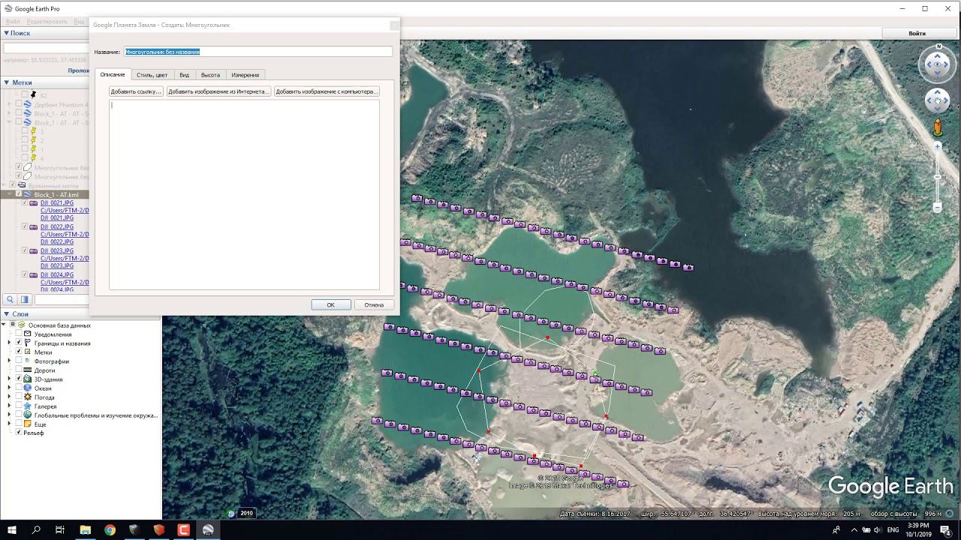
Task: Uncheck the Рельеф layer checkbox
Action: [x=19, y=433]
